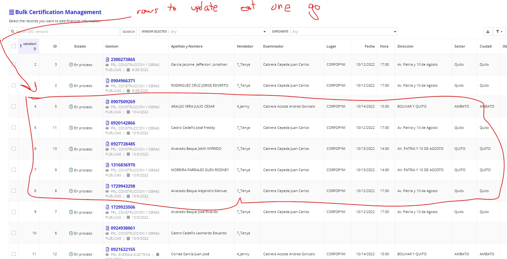Image resolution: width=507 pixels, height=259 pixels.
Task: Click the calendar icon beside 10/4/2022
Action: pos(128,112)
